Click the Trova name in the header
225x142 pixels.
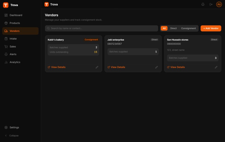pos(54,4)
